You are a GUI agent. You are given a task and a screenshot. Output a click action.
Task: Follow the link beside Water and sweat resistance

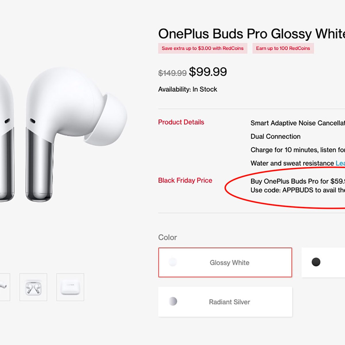340,163
